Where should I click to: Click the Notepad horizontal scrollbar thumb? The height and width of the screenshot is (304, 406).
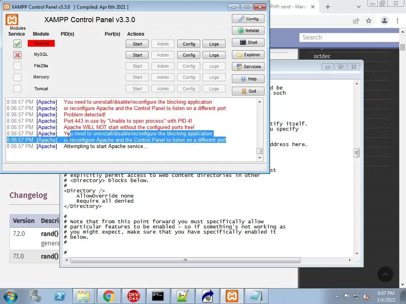coord(186,260)
